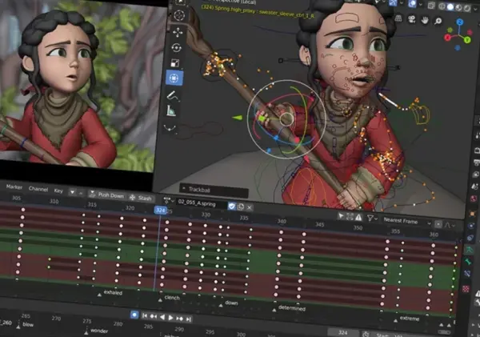480x337 pixels.
Task: Click the pan view hand icon
Action: coord(425,20)
